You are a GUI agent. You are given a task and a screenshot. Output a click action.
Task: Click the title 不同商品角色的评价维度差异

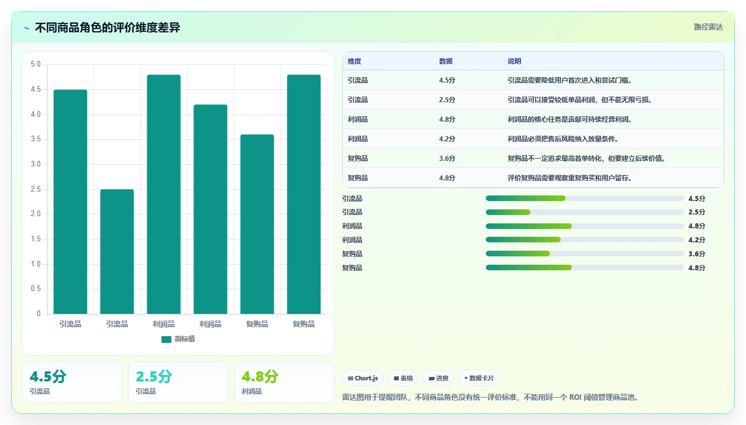(x=108, y=28)
